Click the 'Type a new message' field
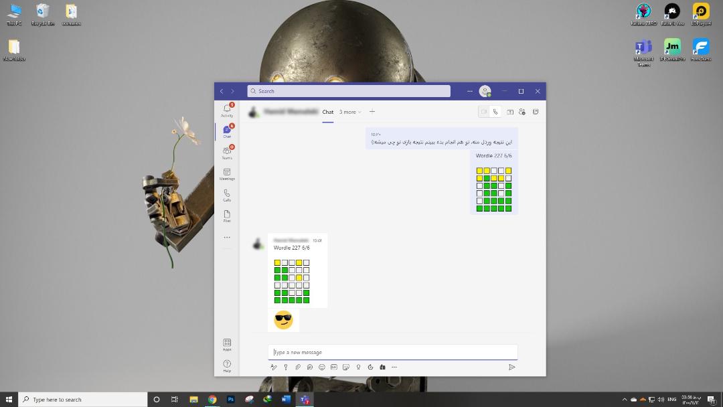 point(393,352)
